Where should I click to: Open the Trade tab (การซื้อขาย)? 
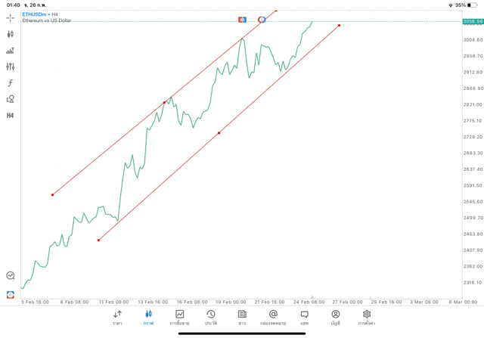point(180,317)
